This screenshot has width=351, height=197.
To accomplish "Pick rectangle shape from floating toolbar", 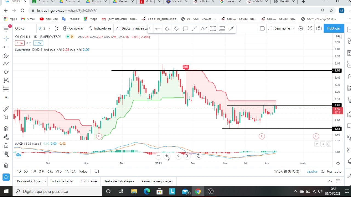I will 213,28.
